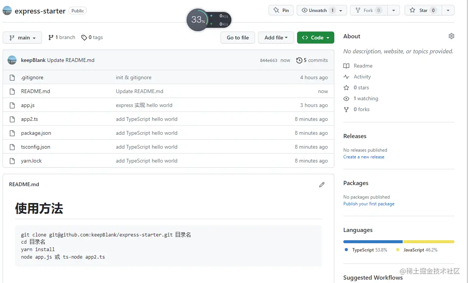Click the 'yarn install' line in code block
The width and height of the screenshot is (468, 283).
[38, 249]
